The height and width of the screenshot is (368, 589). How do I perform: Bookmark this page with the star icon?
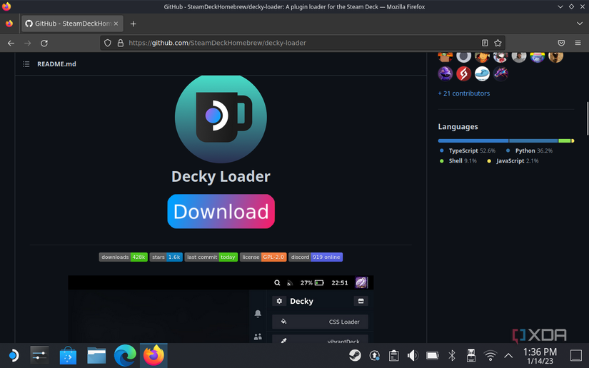(498, 43)
